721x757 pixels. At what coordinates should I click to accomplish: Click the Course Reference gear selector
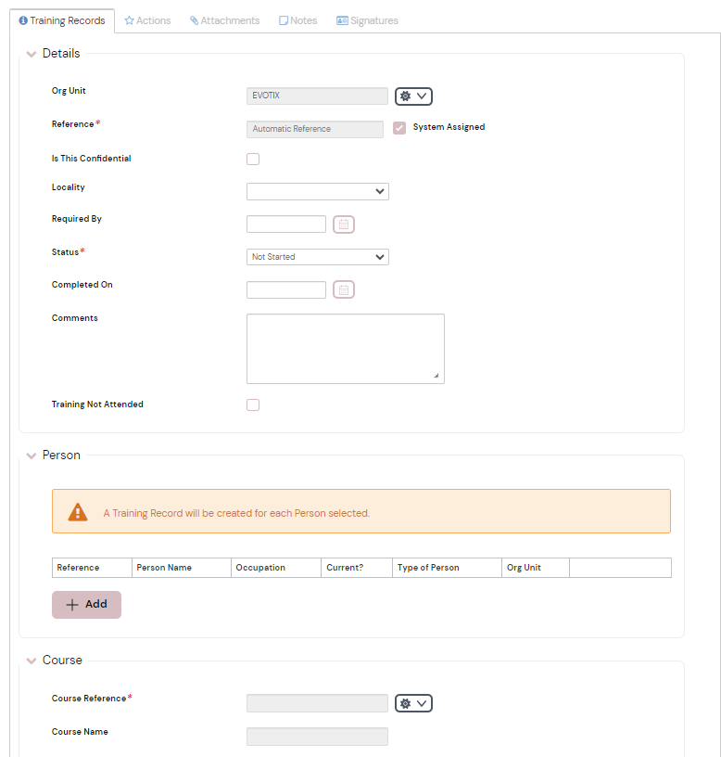coord(413,703)
